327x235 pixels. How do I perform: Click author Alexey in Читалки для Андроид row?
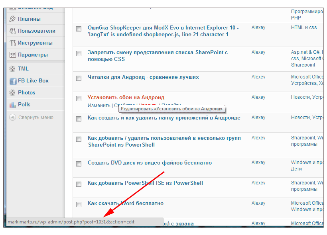click(x=258, y=77)
